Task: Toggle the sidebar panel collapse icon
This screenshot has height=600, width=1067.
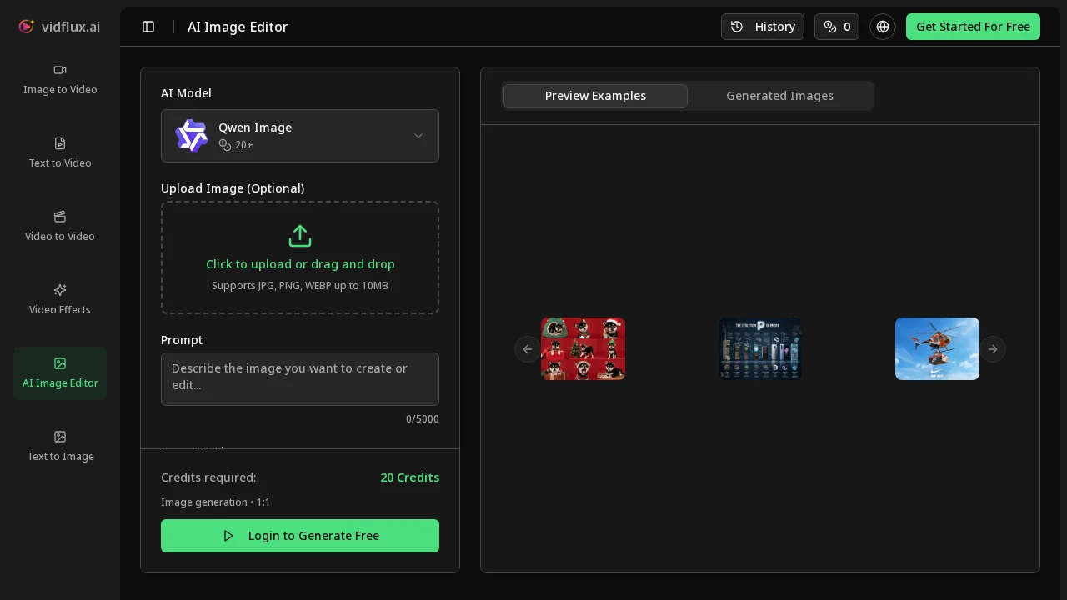Action: (x=148, y=27)
